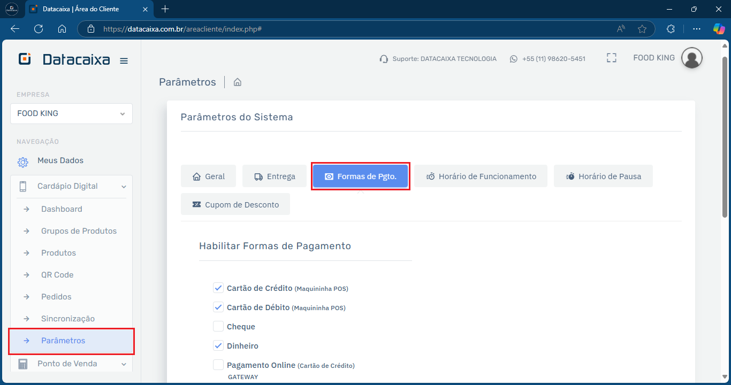Open Pedidos from sidebar navigation
This screenshot has width=731, height=385.
click(56, 297)
